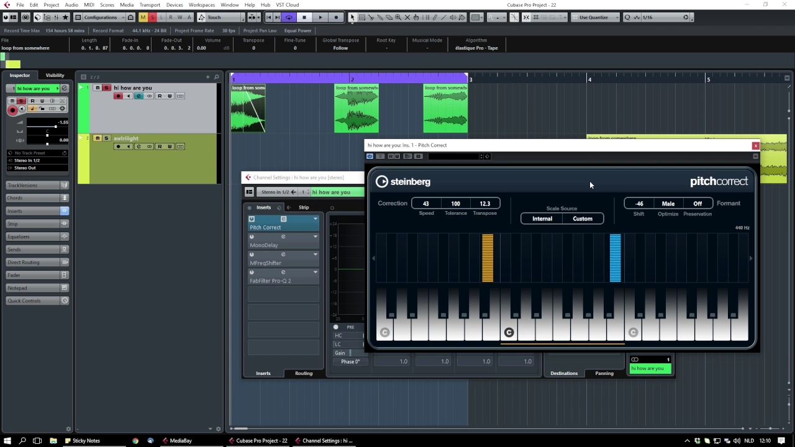Expand the Quick Controls inspector section
The width and height of the screenshot is (795, 447).
click(x=37, y=300)
